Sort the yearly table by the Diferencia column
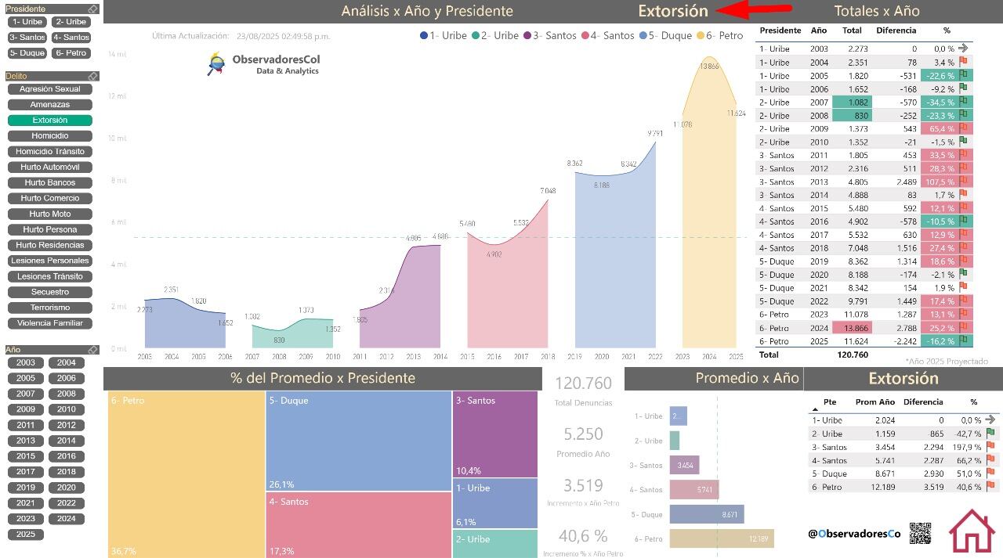Screen dimensions: 1003x558 (x=896, y=31)
